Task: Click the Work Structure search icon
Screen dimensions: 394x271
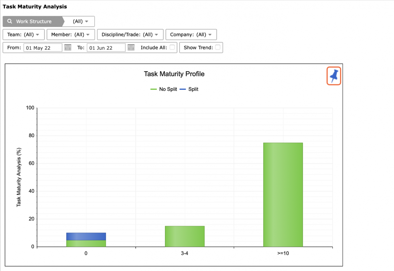Action: pos(9,21)
